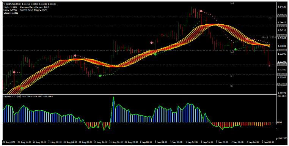The width and height of the screenshot is (289, 146).
Task: Click 1.34210 on the price scale
Action: click(x=282, y=30)
